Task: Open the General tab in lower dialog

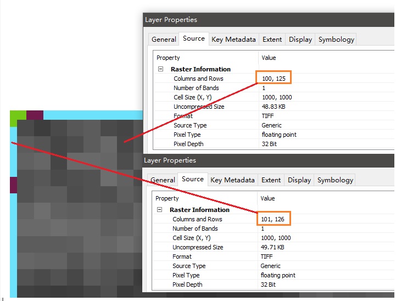Action: click(x=163, y=180)
